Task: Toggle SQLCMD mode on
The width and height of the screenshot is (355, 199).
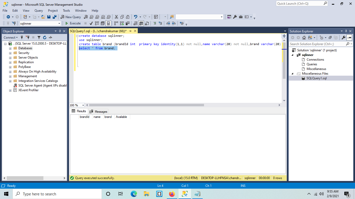Action: pyautogui.click(x=182, y=23)
